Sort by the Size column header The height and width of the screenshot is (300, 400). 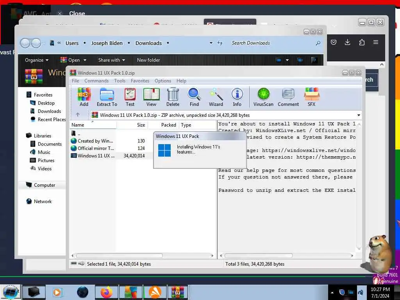(x=132, y=125)
